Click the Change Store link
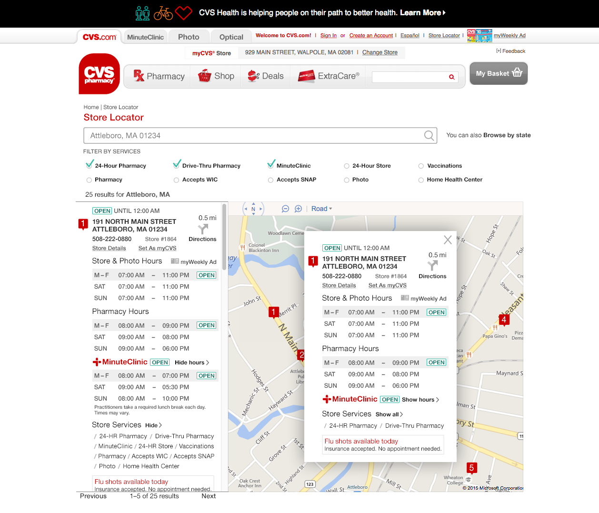Image resolution: width=599 pixels, height=513 pixels. coord(380,52)
